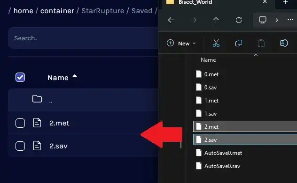Image resolution: width=297 pixels, height=183 pixels.
Task: Close the Bisect_World tab
Action: pos(265,2)
